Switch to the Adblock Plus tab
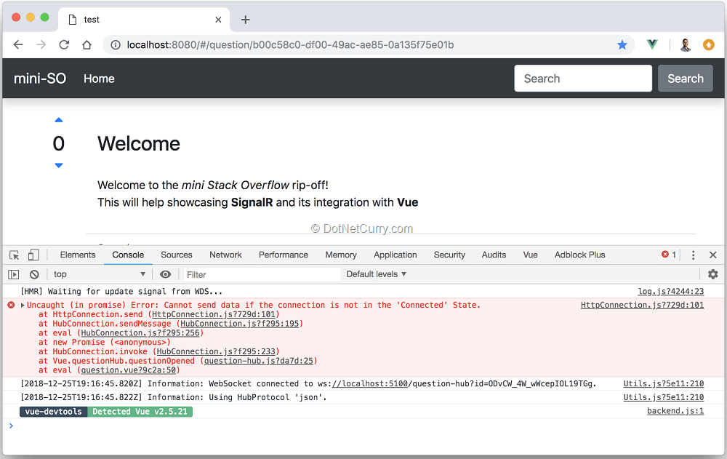Screen dimensions: 727x459 click(x=580, y=255)
